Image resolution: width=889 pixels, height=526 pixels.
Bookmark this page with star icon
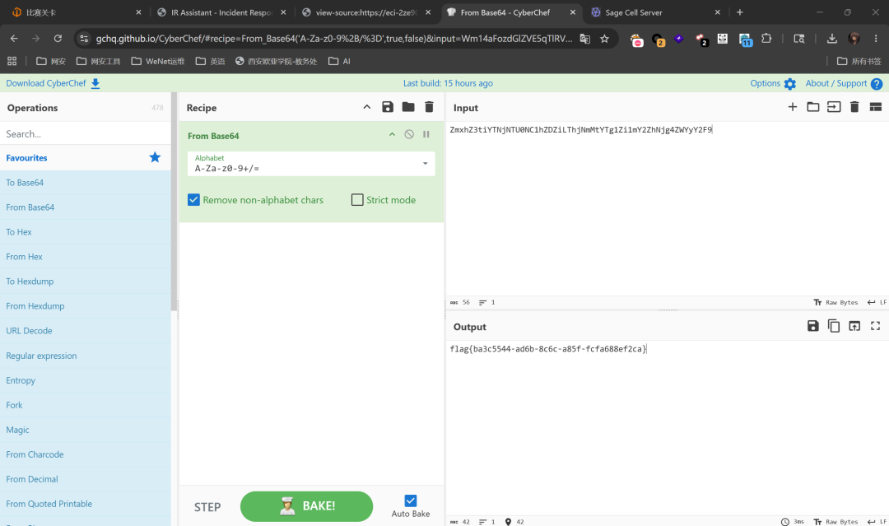coord(604,39)
